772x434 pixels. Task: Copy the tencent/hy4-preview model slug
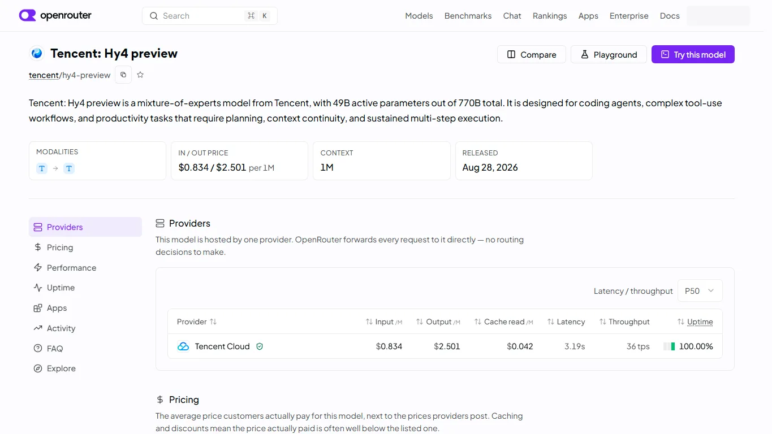point(123,75)
